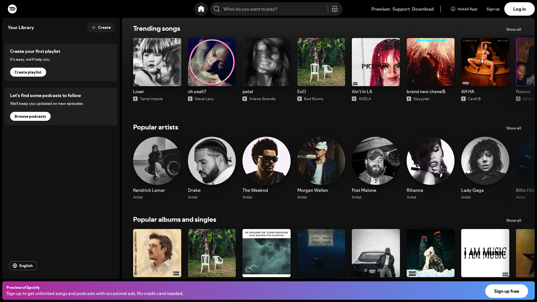Go to Home via the house icon
Image resolution: width=537 pixels, height=302 pixels.
(201, 9)
